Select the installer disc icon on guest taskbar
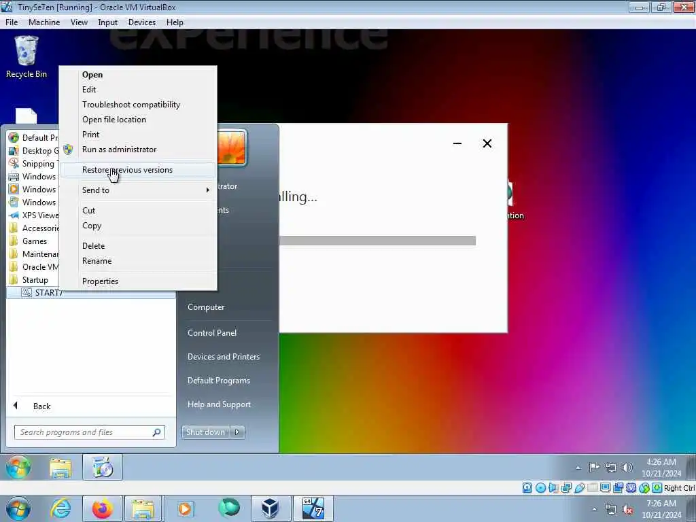Viewport: 696px width, 522px height. pos(103,467)
